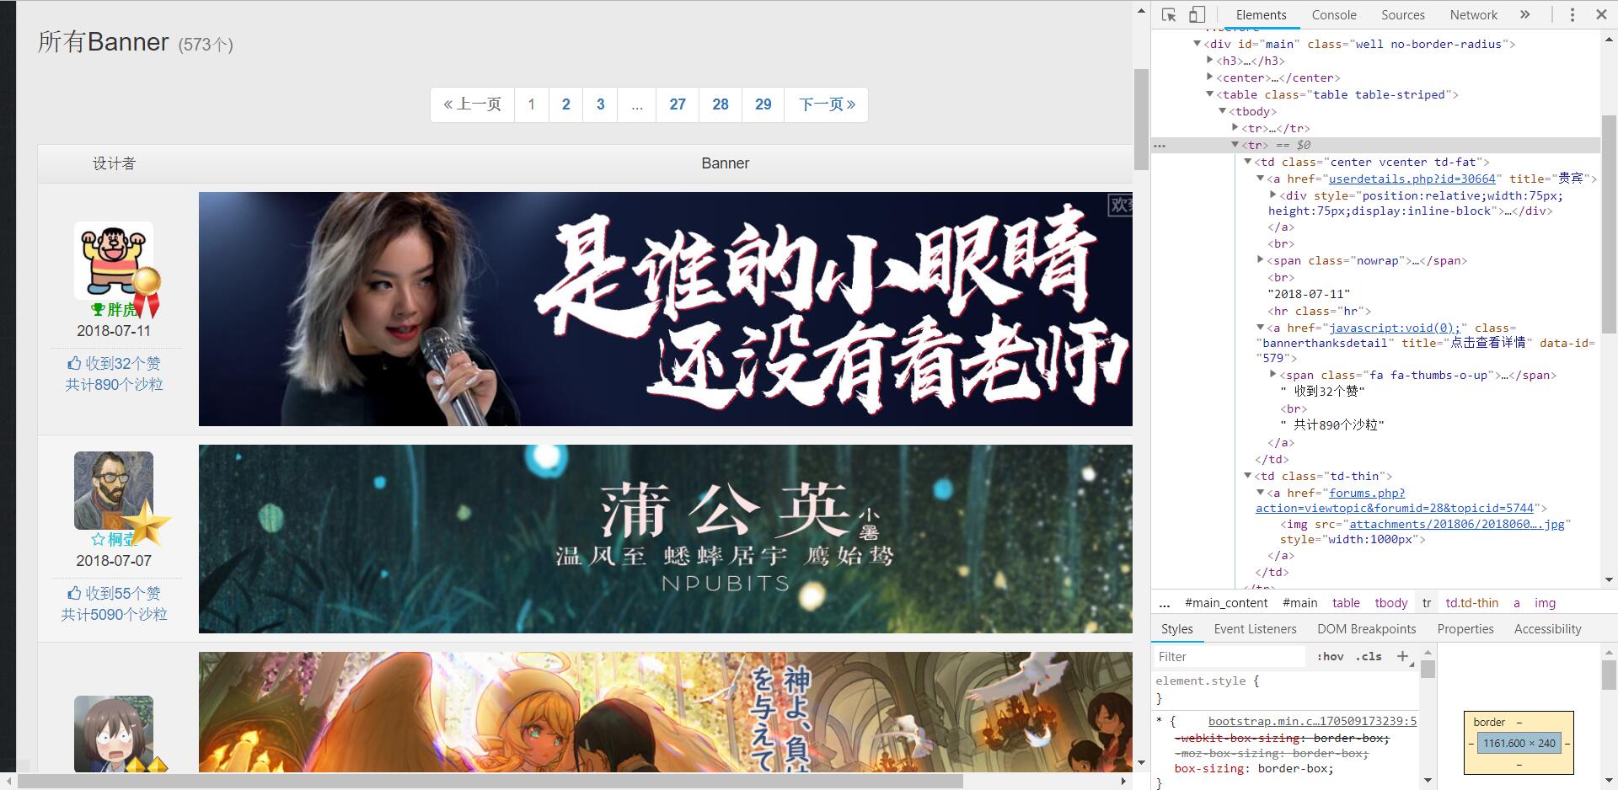Open the attachments jpg src link

[1456, 524]
